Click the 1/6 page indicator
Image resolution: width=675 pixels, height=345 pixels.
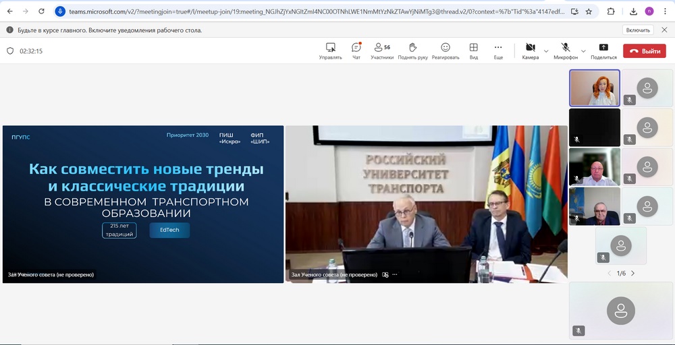[x=621, y=274]
